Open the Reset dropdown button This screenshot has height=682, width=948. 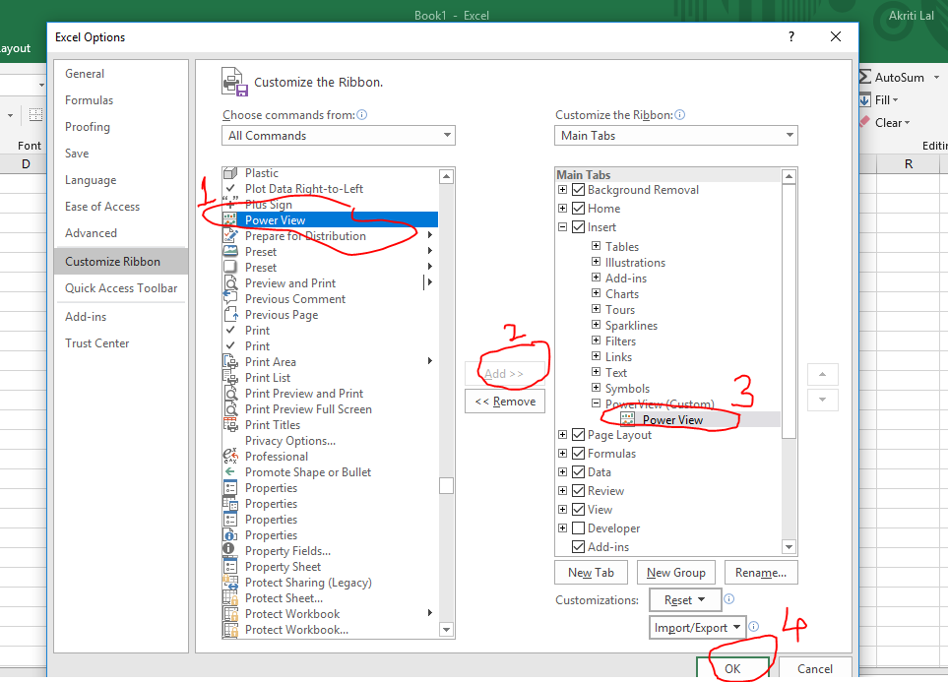coord(685,599)
